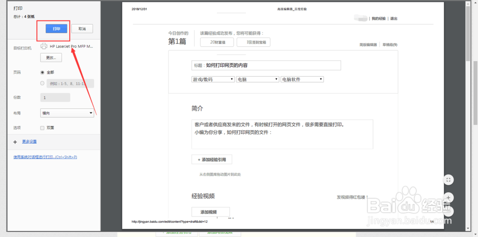
Task: Click the jingyan.baidu.com footer URL text
Action: [x=170, y=221]
